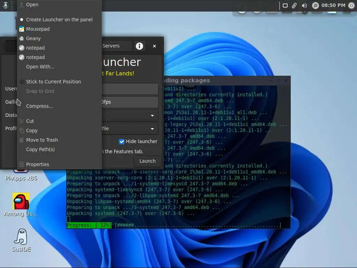Click the terminal title 'packages' text
This screenshot has height=268, width=357.
point(195,81)
